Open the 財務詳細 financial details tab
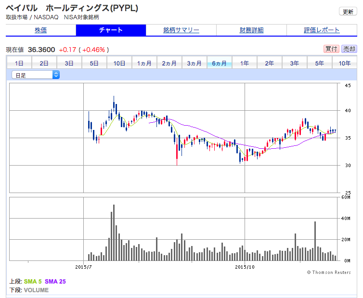 click(x=251, y=30)
